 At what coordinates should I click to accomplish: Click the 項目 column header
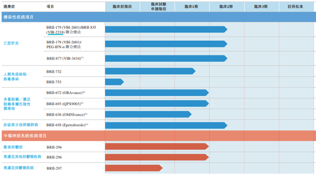[50, 7]
